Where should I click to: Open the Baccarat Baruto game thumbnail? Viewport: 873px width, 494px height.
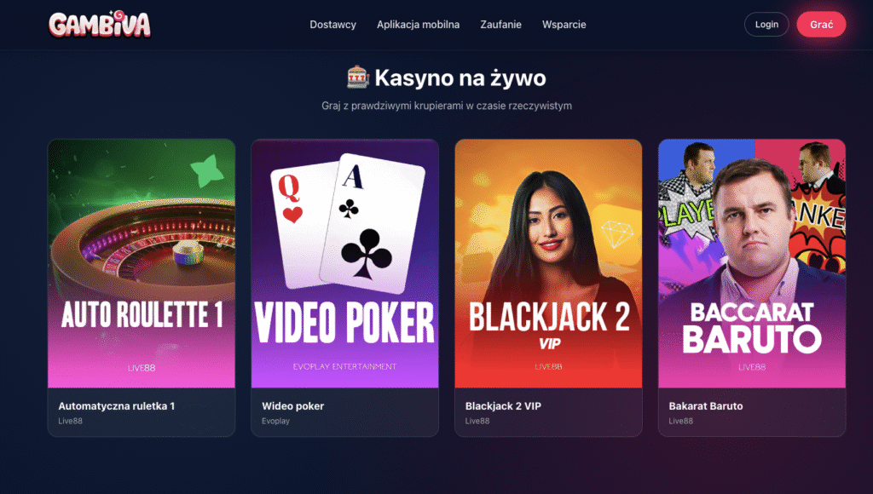click(x=752, y=263)
